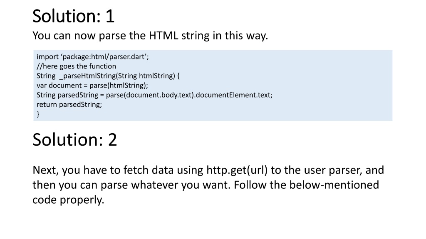The width and height of the screenshot is (426, 239).
Task: Click the "String parsedString" assignment line
Action: click(155, 95)
